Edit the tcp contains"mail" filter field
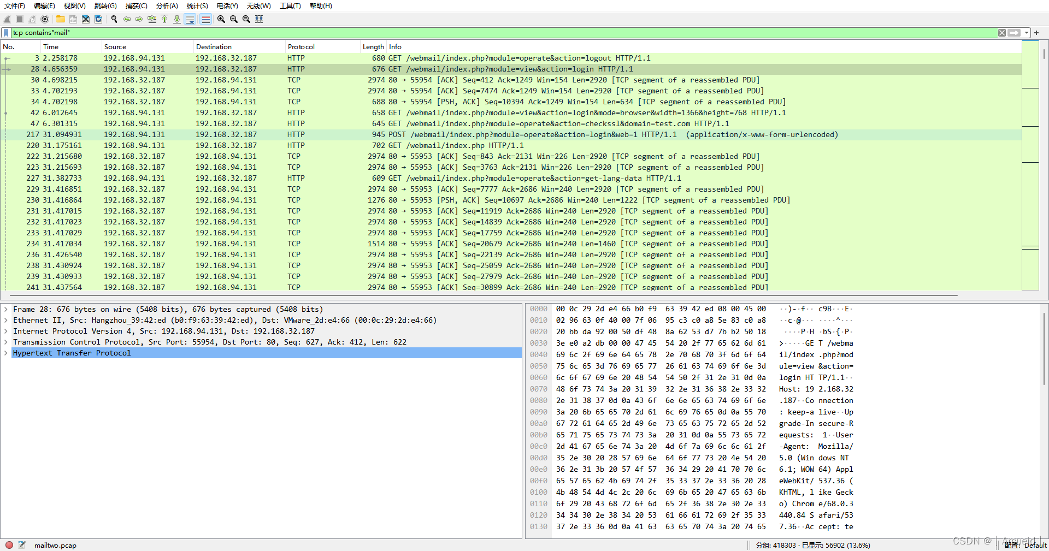 (x=503, y=33)
